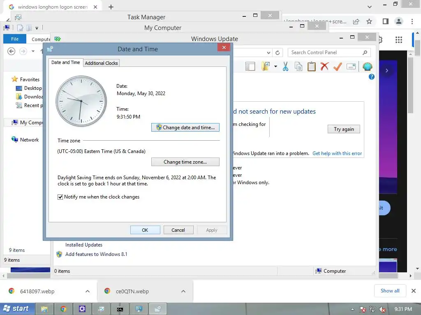Click the Start button on taskbar
The height and width of the screenshot is (315, 421).
pos(17,309)
